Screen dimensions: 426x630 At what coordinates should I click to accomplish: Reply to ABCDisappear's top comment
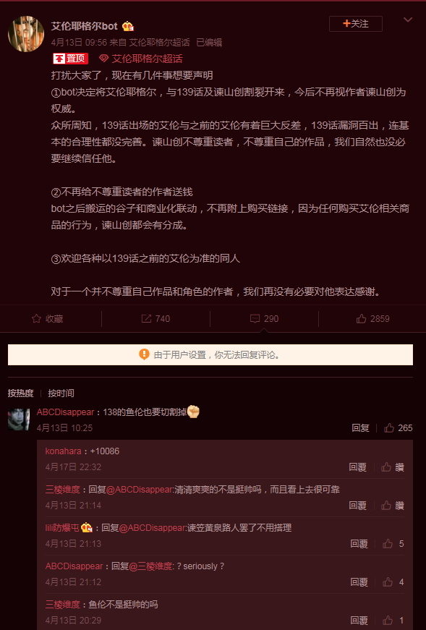point(360,428)
